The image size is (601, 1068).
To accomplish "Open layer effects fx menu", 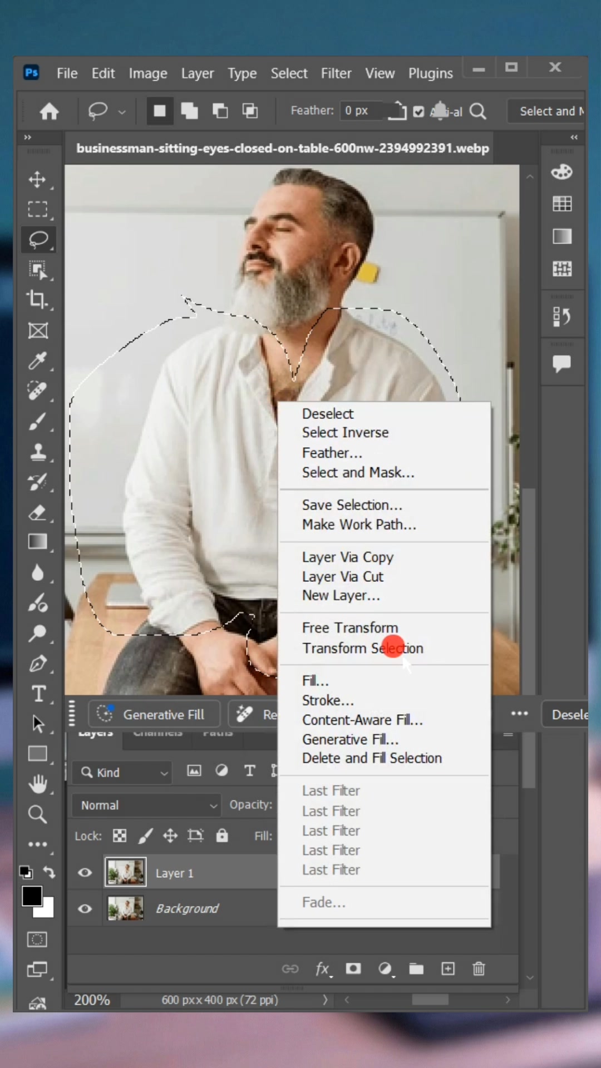I will [323, 969].
